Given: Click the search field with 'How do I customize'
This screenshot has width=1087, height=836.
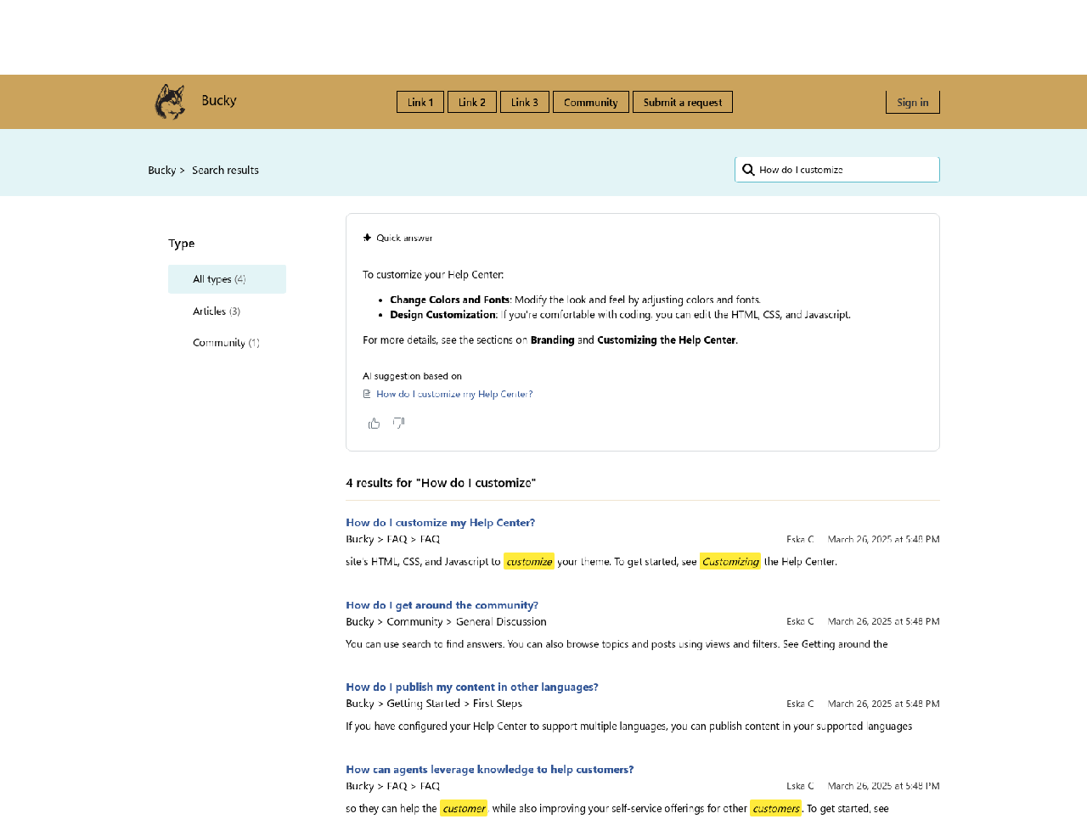Looking at the screenshot, I should [845, 170].
